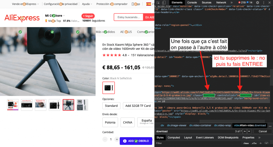
Task: Open the Properties sub-tab
Action: [x=248, y=137]
